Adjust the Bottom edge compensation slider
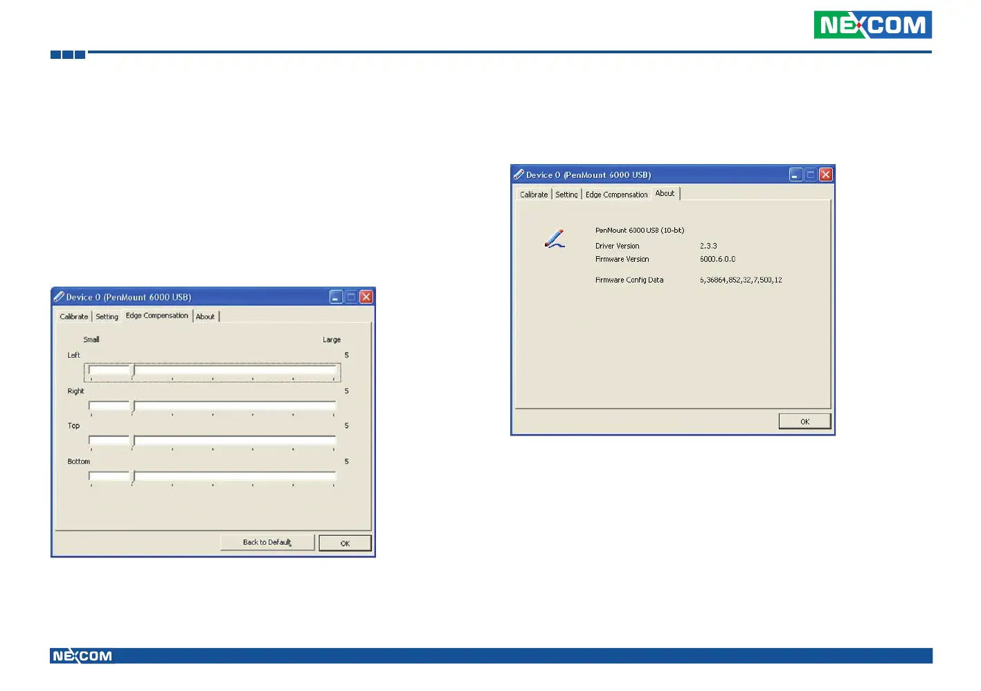This screenshot has height=691, width=981. pyautogui.click(x=213, y=477)
